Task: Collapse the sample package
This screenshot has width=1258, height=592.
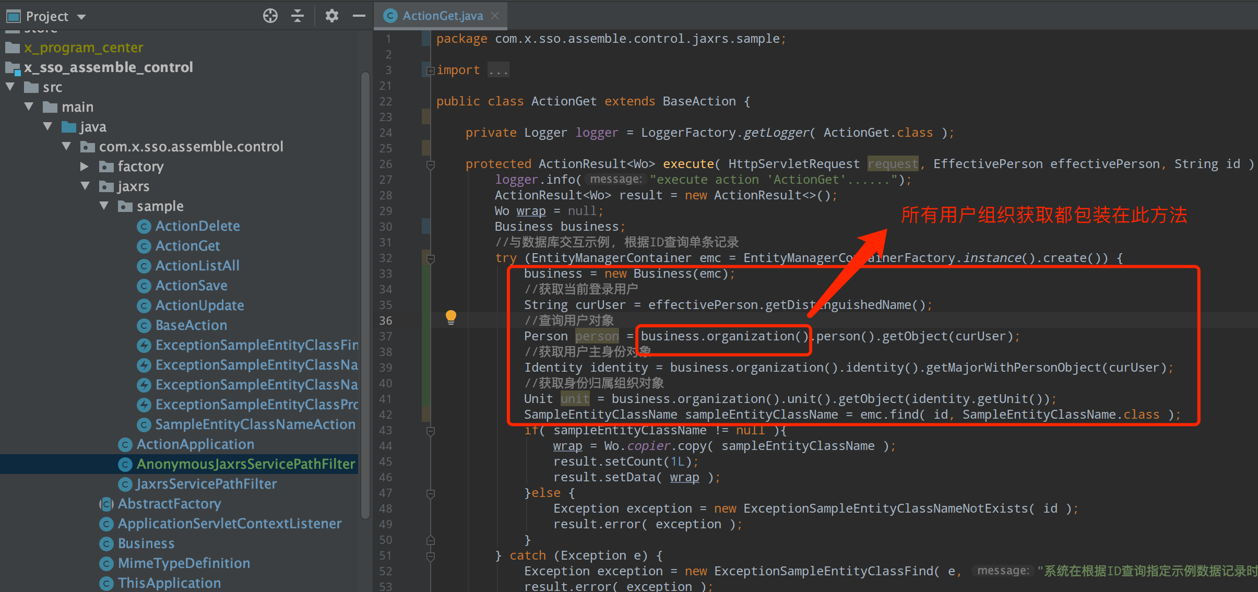Action: [104, 206]
